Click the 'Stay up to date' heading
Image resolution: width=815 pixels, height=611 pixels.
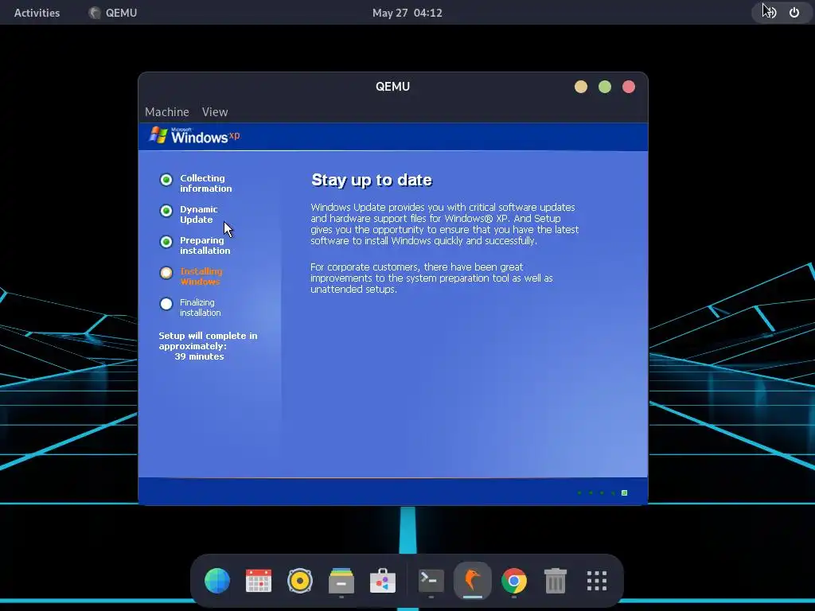click(372, 180)
